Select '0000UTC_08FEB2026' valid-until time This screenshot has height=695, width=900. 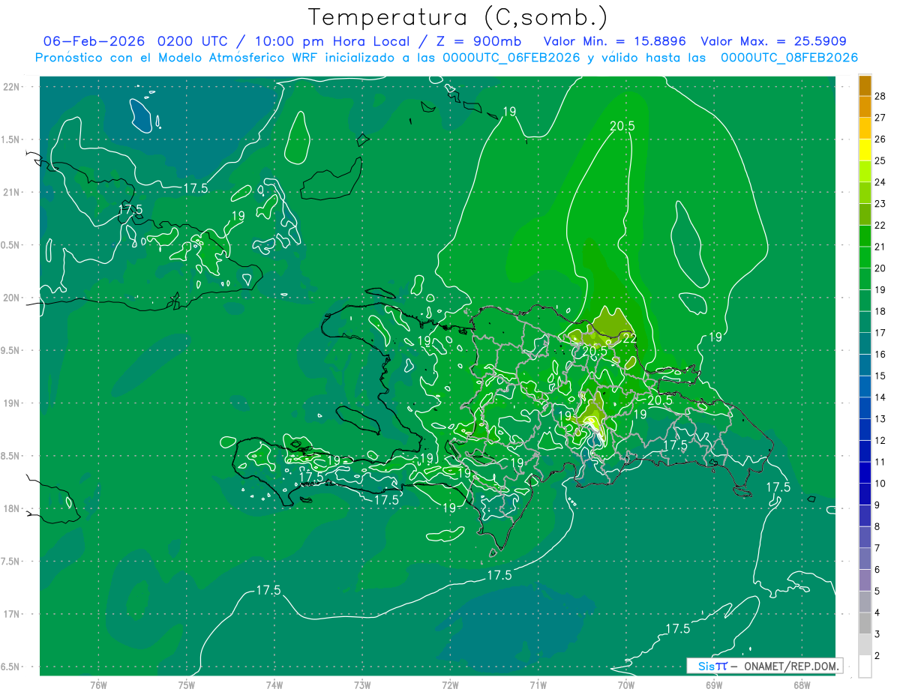click(x=789, y=58)
